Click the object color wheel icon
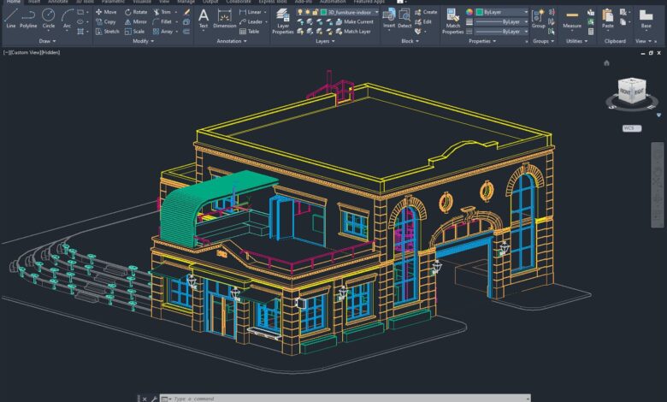667x402 pixels. tap(469, 12)
